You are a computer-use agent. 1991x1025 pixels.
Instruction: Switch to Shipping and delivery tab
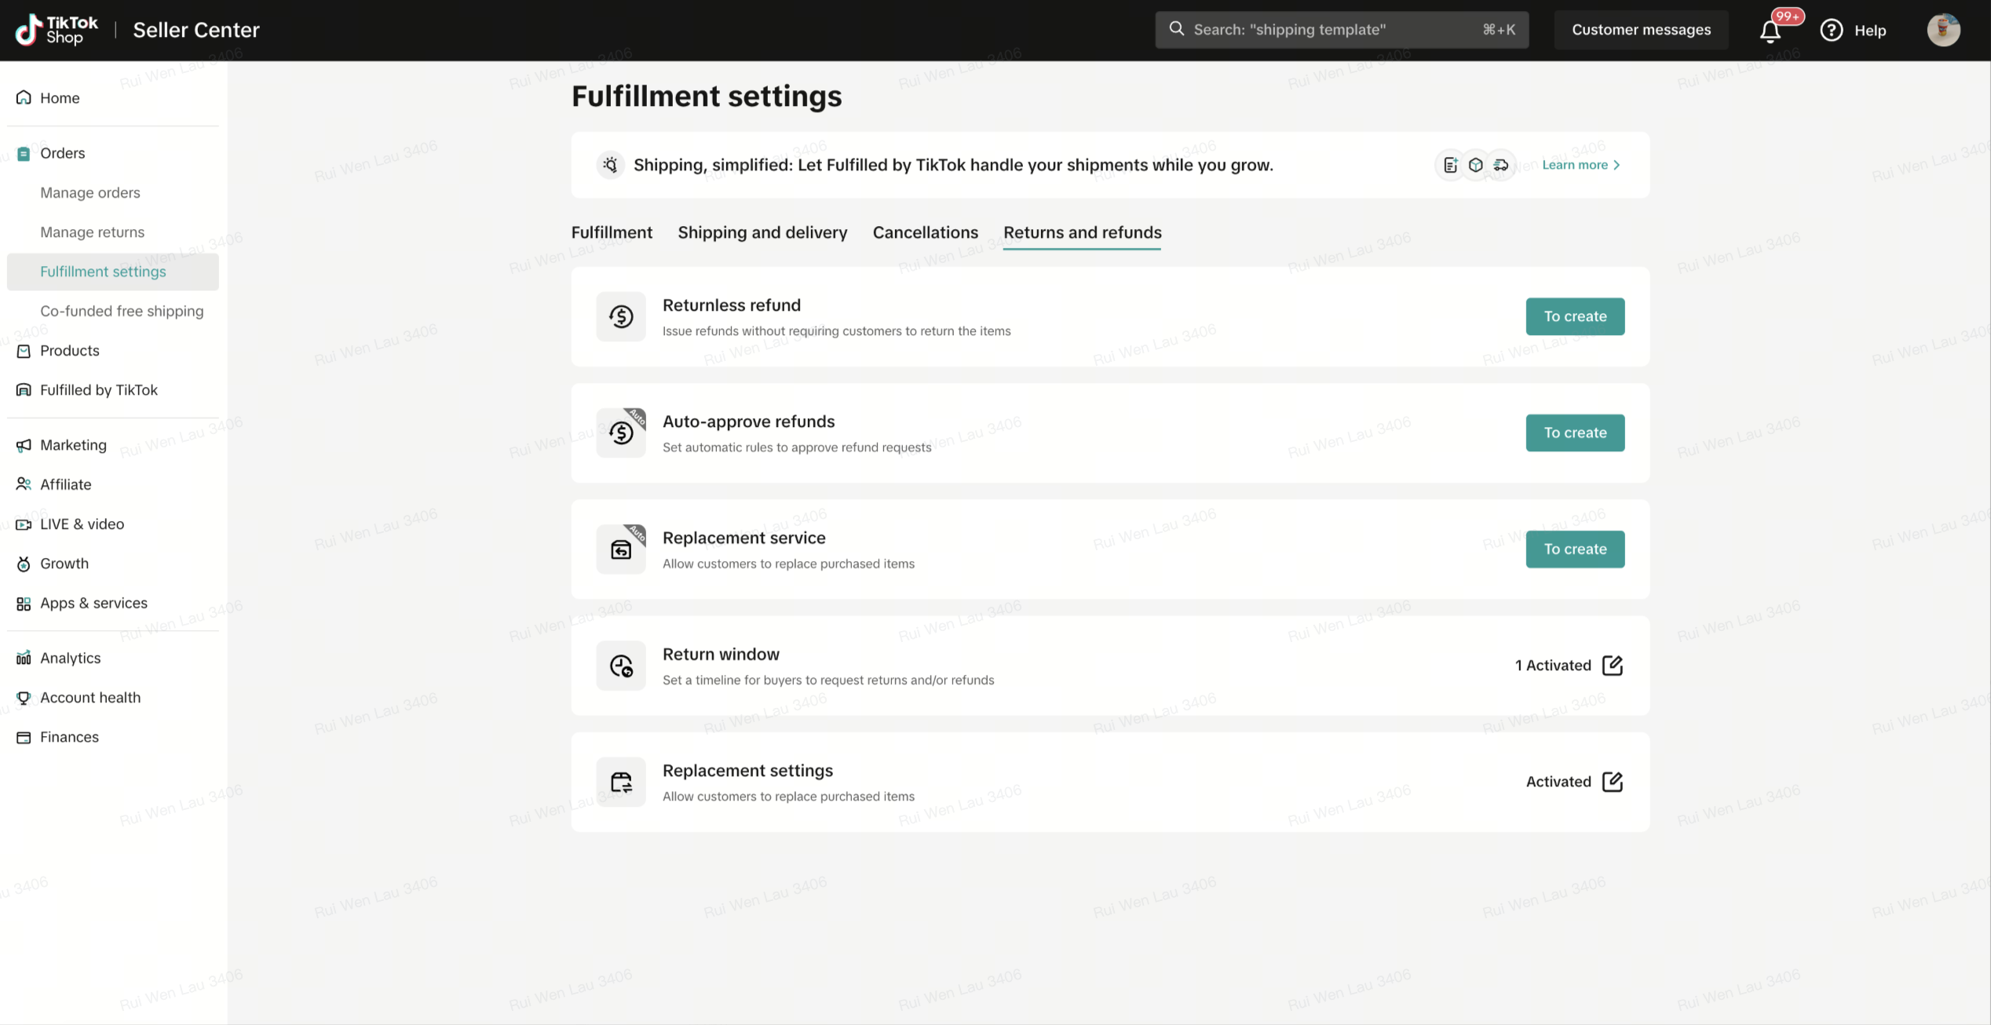tap(762, 233)
